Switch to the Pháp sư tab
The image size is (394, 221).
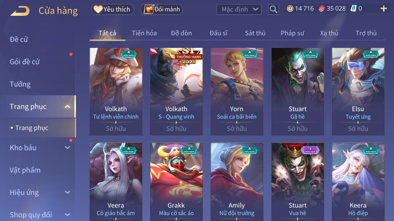click(292, 33)
